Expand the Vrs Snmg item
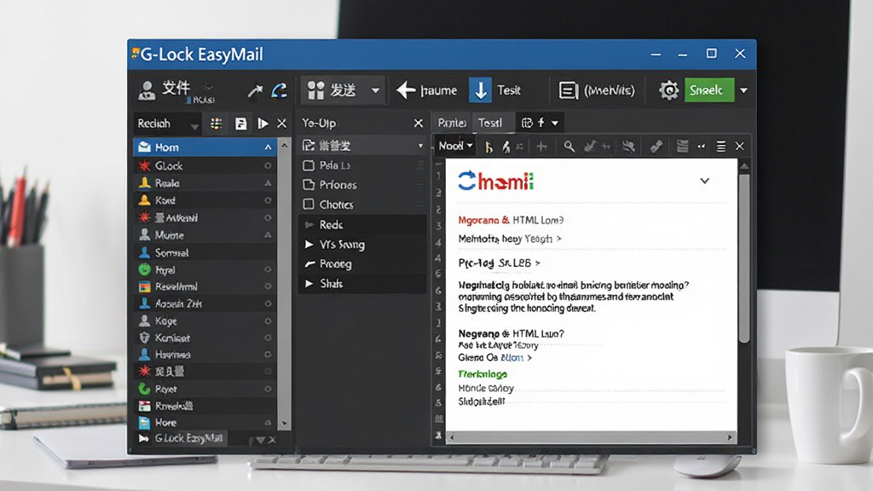This screenshot has width=873, height=491. pyautogui.click(x=309, y=245)
